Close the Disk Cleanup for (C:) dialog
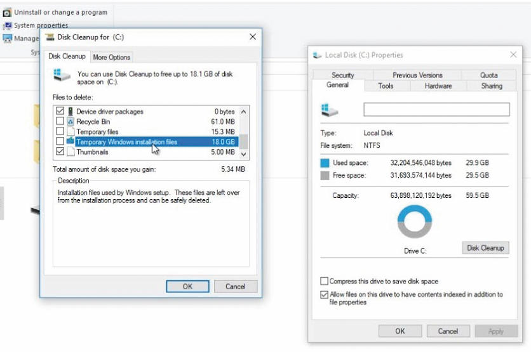This screenshot has height=352, width=531. 253,37
